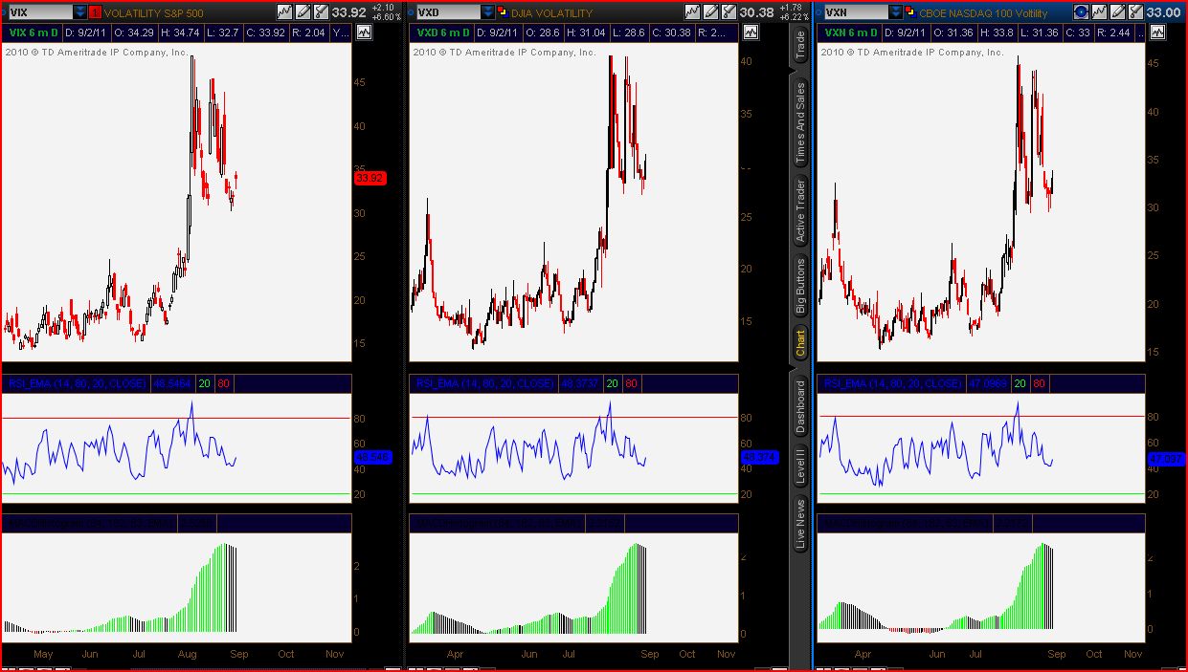Open the Dashboard side tab

click(x=800, y=405)
